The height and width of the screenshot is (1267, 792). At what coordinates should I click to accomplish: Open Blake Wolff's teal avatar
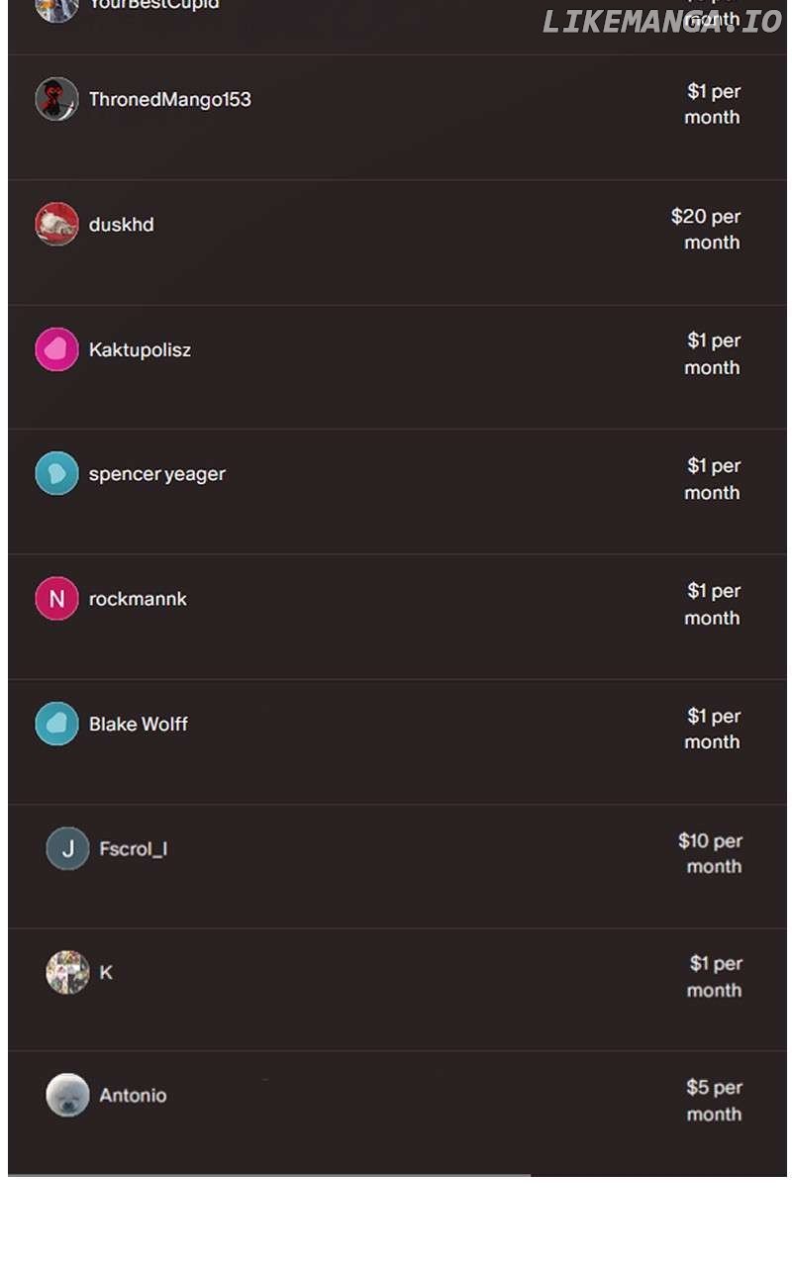tap(56, 724)
